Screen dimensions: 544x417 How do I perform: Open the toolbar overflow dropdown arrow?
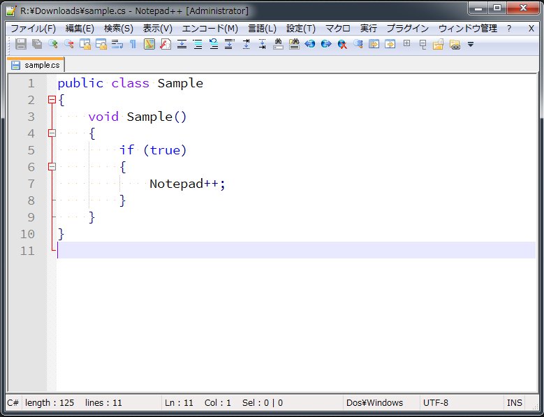tap(471, 44)
